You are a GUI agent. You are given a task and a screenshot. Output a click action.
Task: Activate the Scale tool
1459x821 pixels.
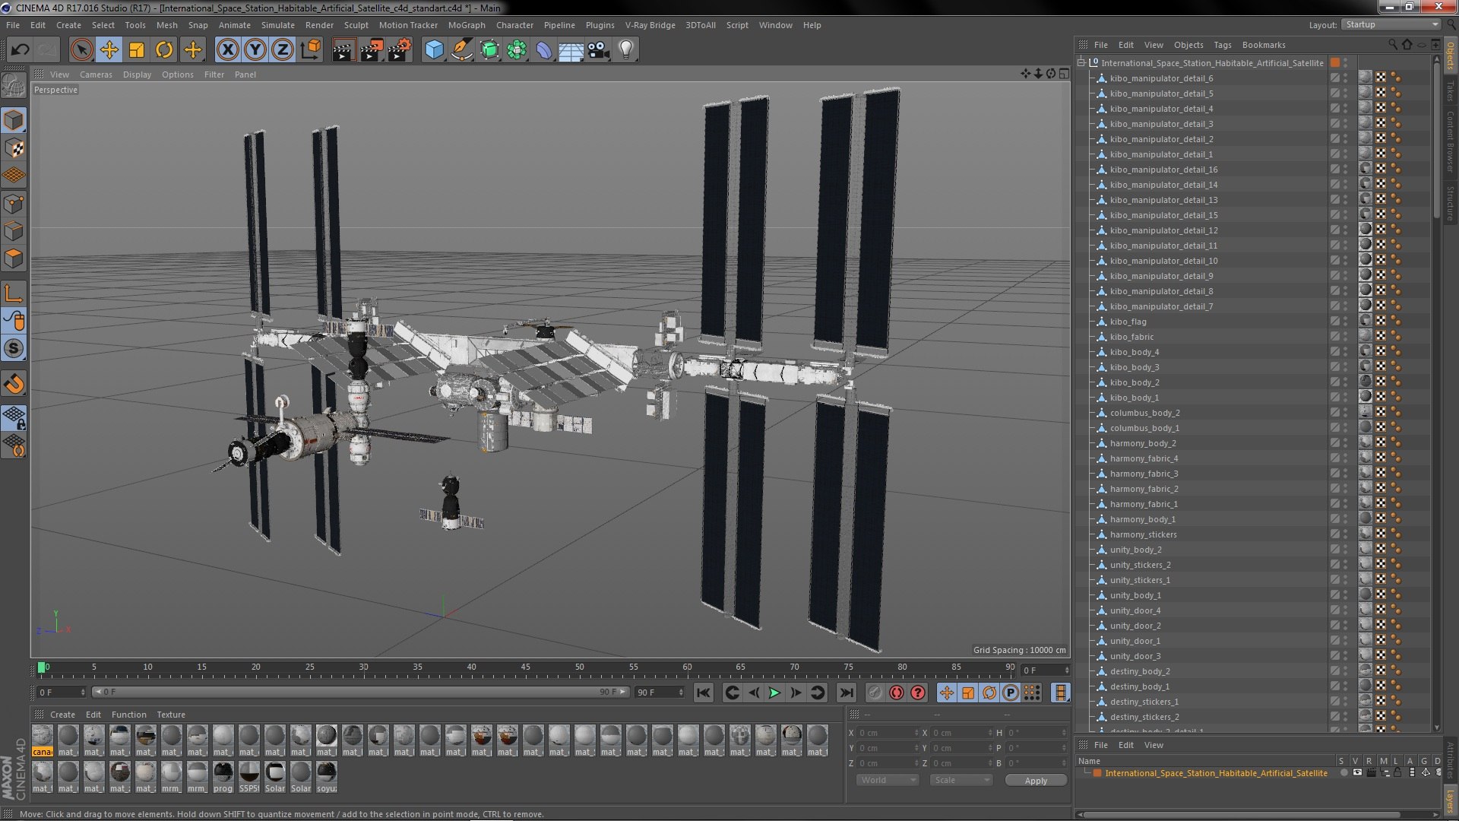pyautogui.click(x=137, y=50)
